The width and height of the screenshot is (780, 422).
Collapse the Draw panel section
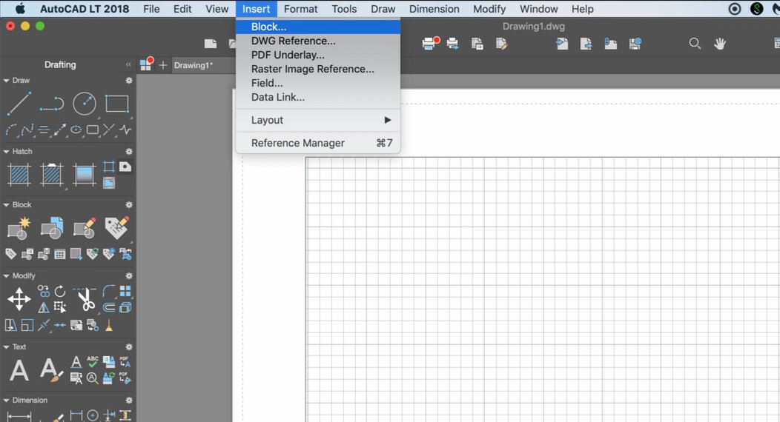coord(7,81)
